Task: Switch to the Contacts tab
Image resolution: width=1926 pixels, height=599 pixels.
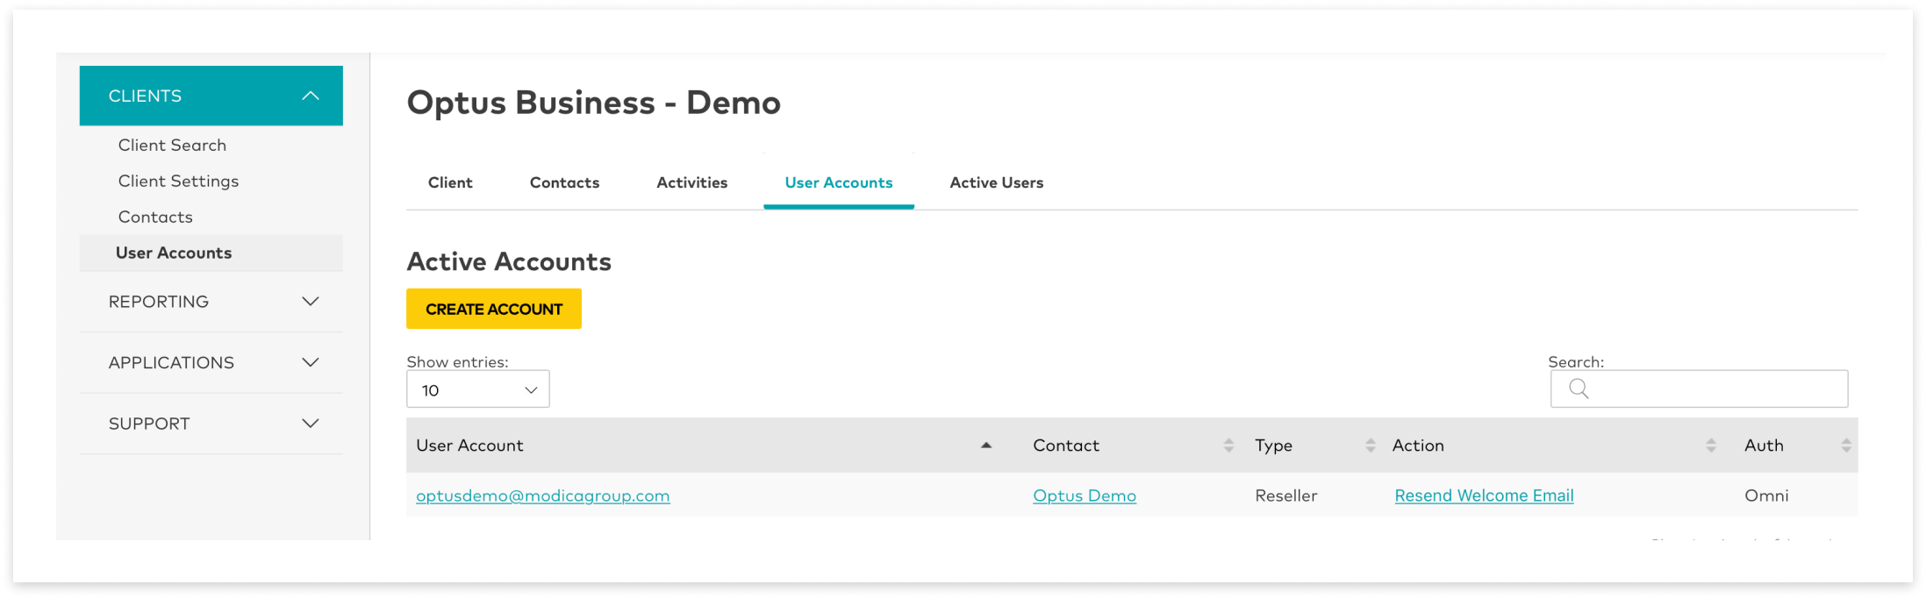Action: click(x=564, y=182)
